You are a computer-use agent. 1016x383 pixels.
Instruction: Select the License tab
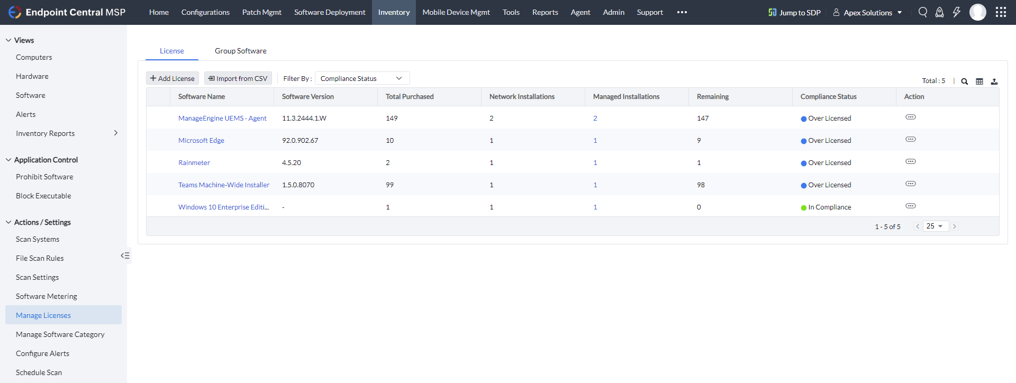pyautogui.click(x=172, y=51)
